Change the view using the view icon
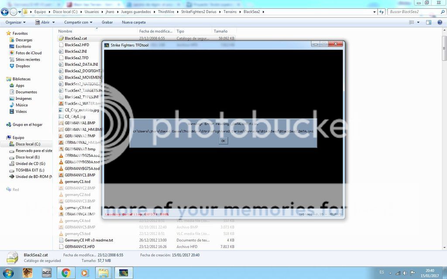 coord(412,22)
